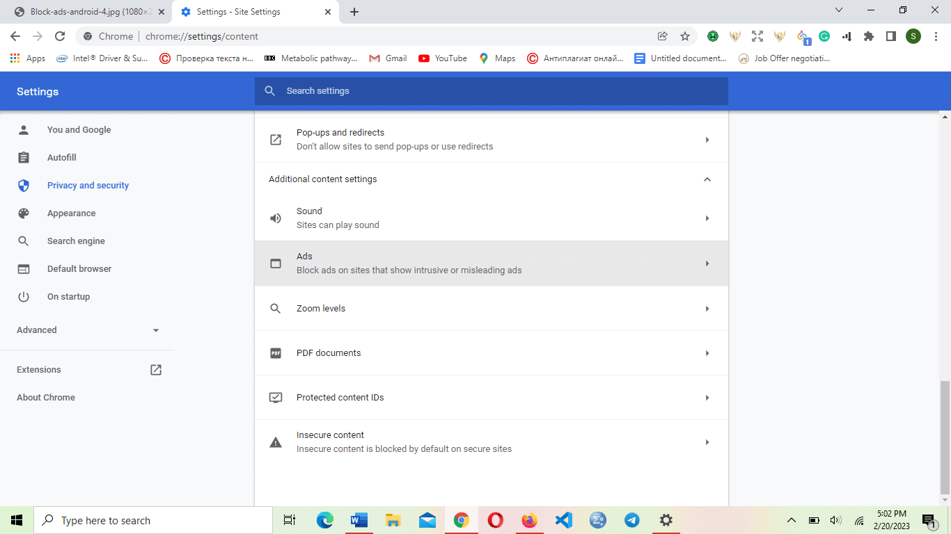951x534 pixels.
Task: Open Insecure content arrow
Action: 707,442
